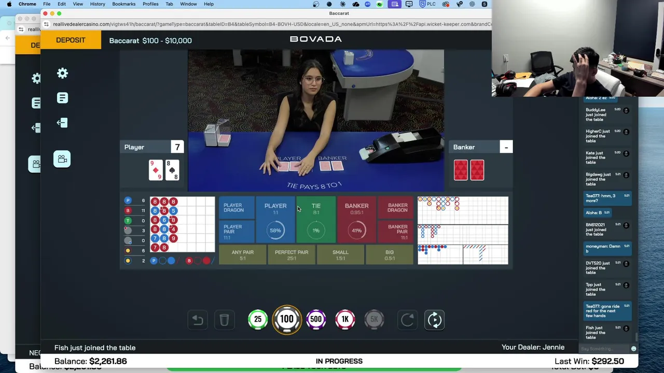The image size is (664, 373).
Task: Click the chat 'Say Something' input field
Action: pos(604,349)
